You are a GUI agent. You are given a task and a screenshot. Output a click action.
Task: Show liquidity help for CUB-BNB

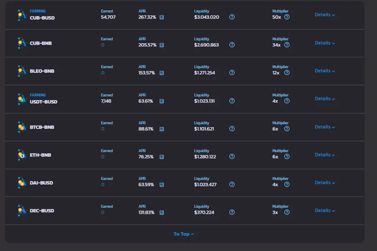(232, 45)
